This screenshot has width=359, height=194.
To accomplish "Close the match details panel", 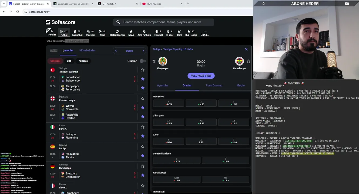I will pos(246,49).
